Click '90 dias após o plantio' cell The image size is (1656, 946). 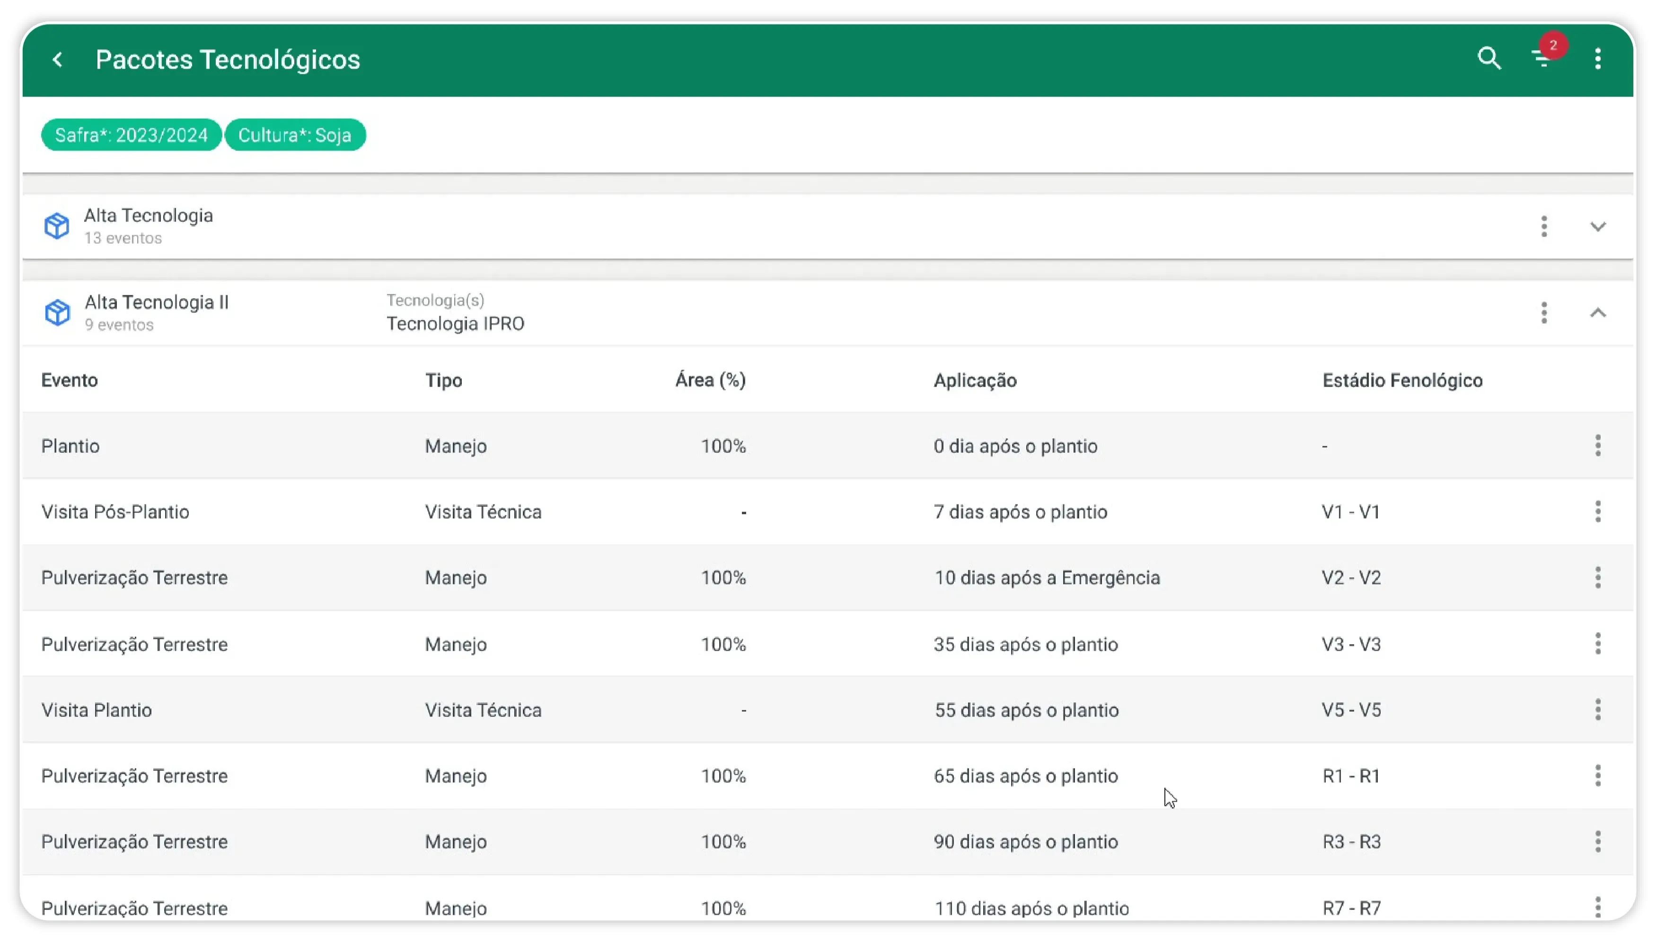[x=1026, y=842]
